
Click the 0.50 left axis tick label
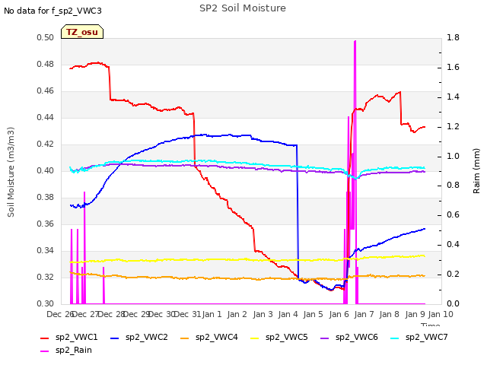coord(46,38)
